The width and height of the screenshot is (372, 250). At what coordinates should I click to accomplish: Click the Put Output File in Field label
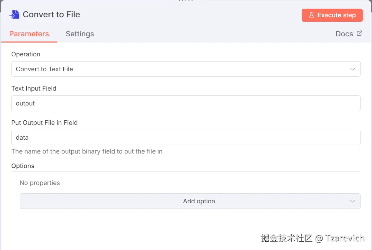click(44, 123)
